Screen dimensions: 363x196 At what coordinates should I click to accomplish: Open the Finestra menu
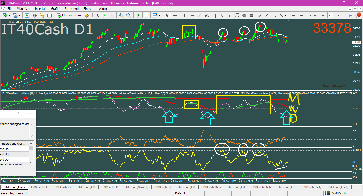tap(89, 9)
